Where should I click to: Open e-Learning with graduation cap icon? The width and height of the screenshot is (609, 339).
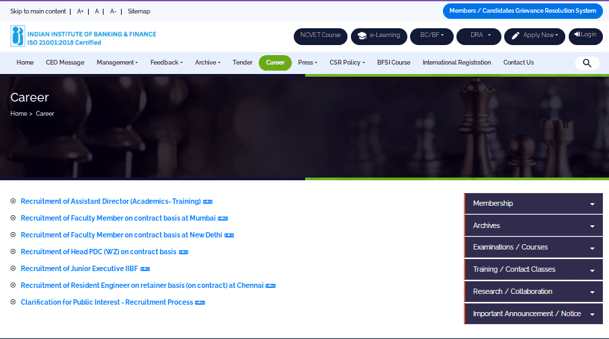tap(379, 36)
